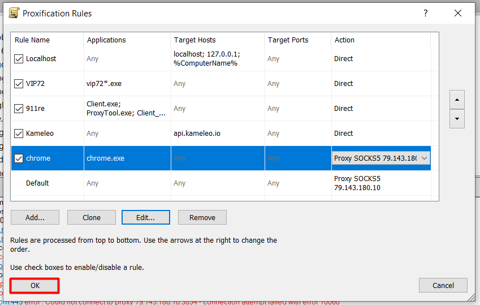Image resolution: width=480 pixels, height=305 pixels.
Task: Click the help question mark button
Action: [426, 13]
